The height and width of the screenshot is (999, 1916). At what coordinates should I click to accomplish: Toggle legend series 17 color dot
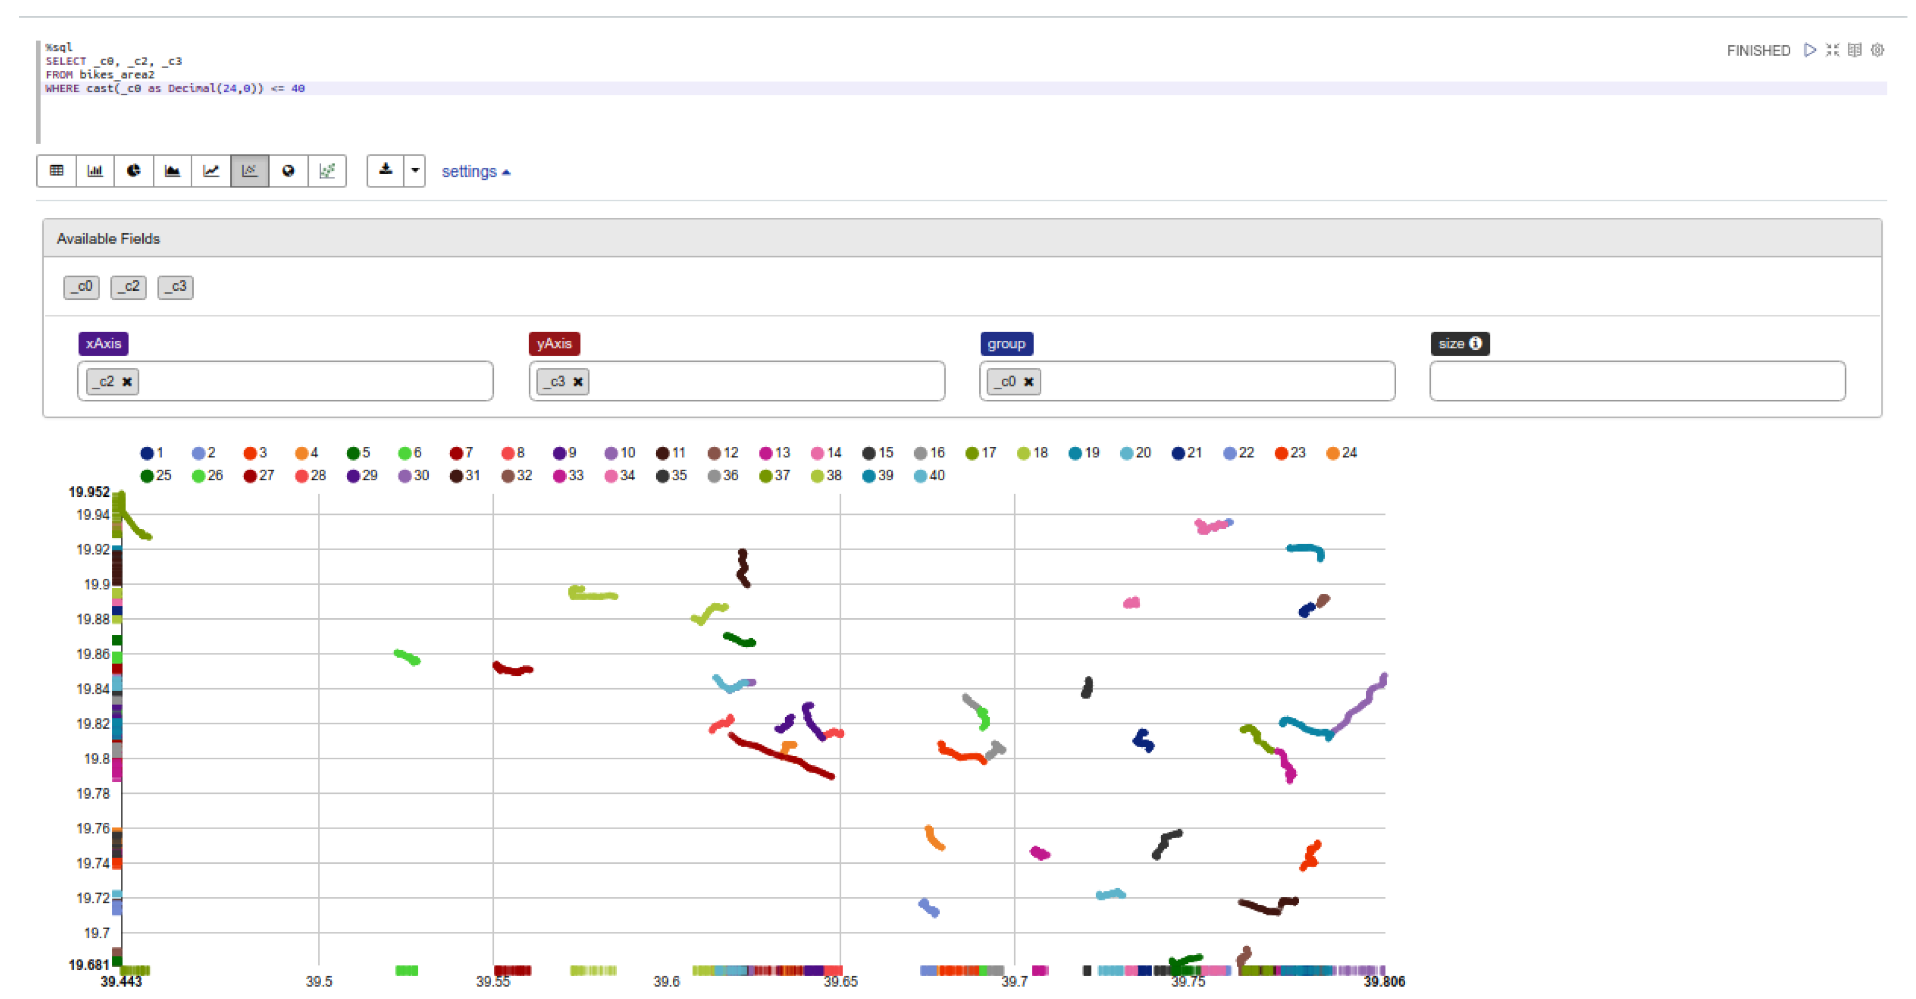(x=972, y=453)
